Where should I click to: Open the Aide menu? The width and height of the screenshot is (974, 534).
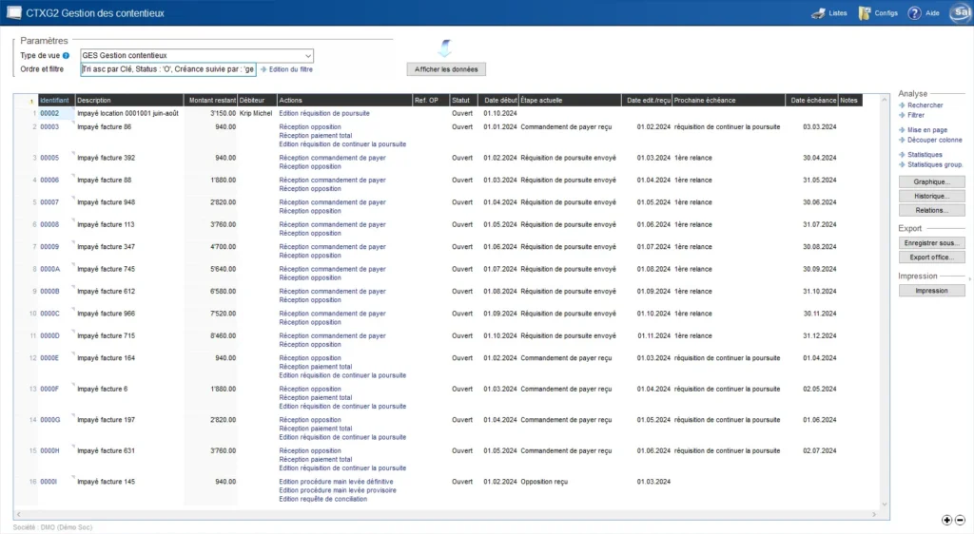[932, 13]
